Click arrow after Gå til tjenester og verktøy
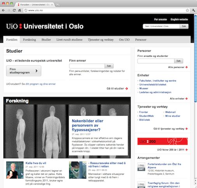The image size is (197, 188). coord(187,129)
